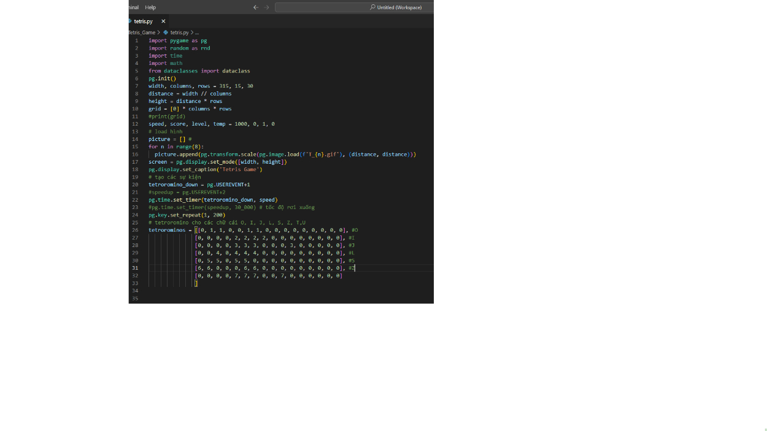Select the tetris.py editor tab
This screenshot has width=767, height=431.
click(143, 21)
